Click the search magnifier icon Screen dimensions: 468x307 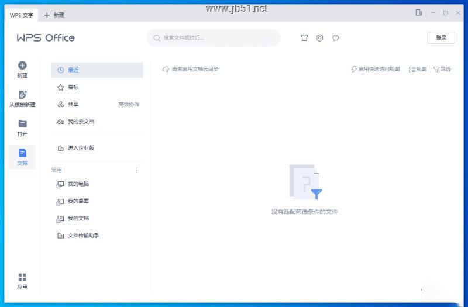(x=157, y=38)
